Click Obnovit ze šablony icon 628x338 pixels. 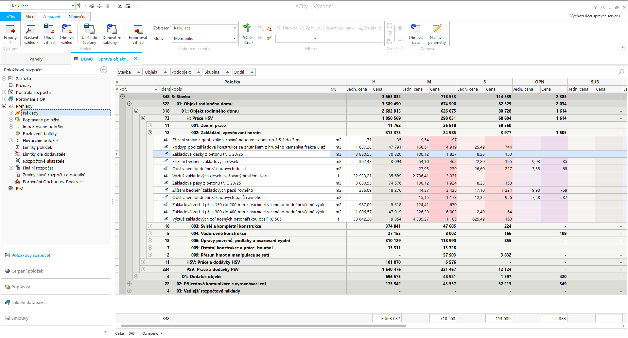coord(112,29)
